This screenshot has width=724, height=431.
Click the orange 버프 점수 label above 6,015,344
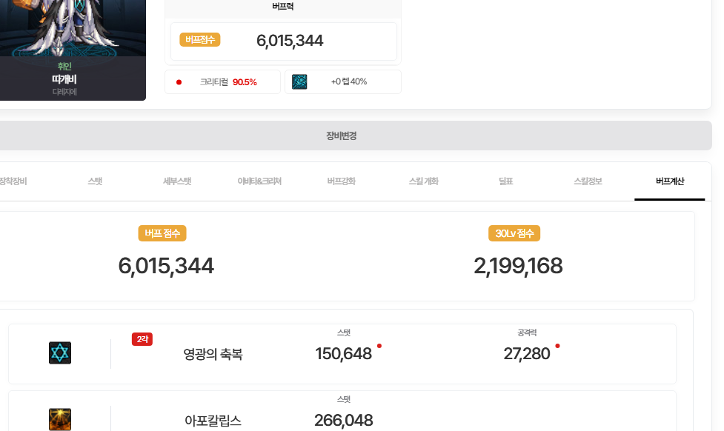click(162, 233)
